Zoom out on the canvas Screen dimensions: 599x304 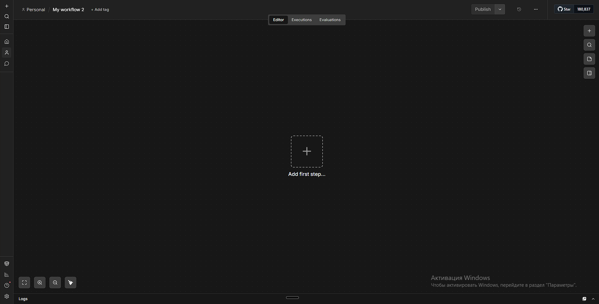(55, 283)
